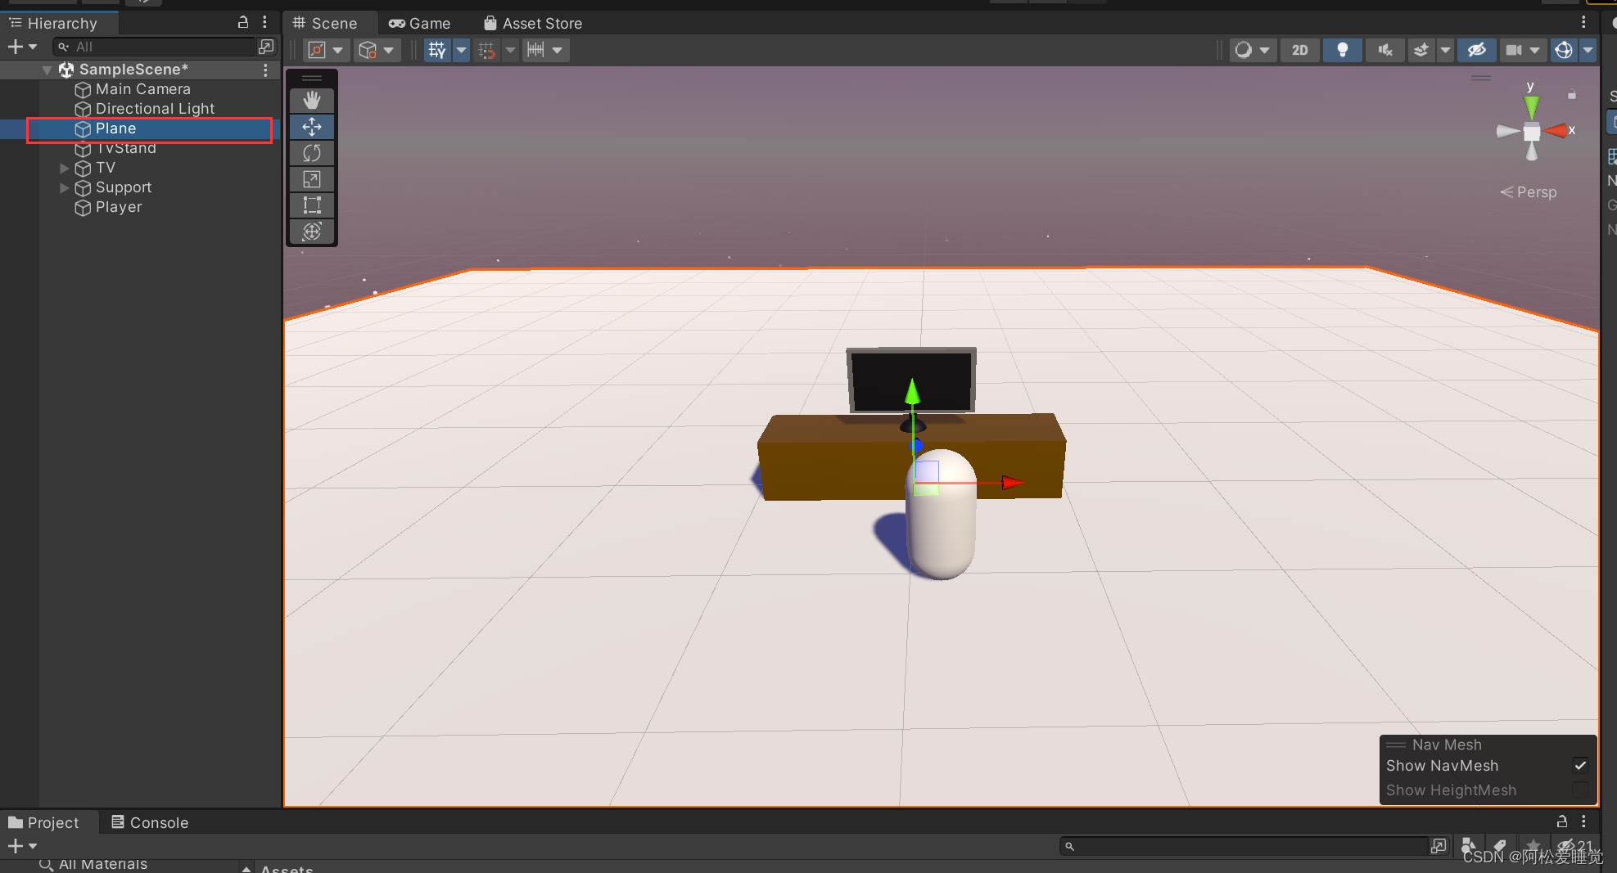Image resolution: width=1617 pixels, height=873 pixels.
Task: Switch to the Scene tab
Action: coord(326,24)
